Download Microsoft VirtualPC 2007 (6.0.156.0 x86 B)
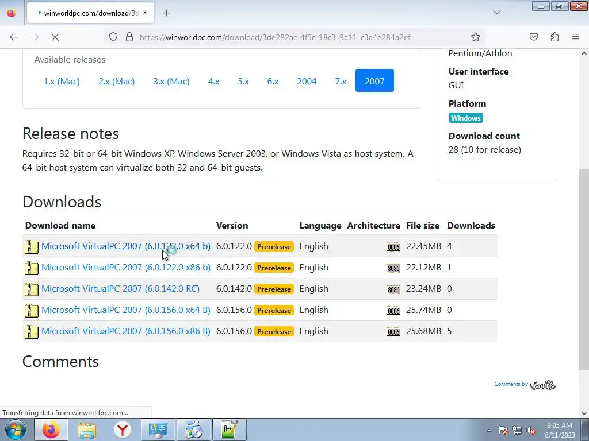This screenshot has width=589, height=441. coord(126,331)
